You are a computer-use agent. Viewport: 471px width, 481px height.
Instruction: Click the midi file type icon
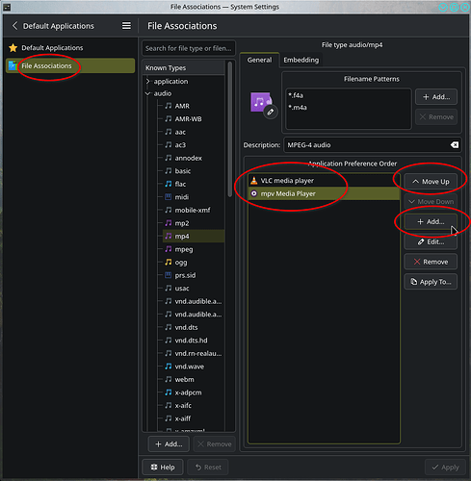[169, 197]
